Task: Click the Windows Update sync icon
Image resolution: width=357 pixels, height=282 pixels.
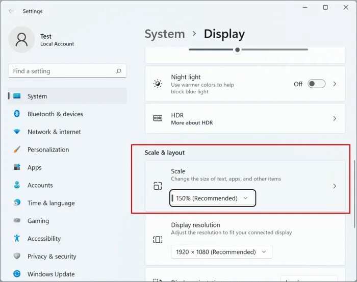Action: point(17,273)
